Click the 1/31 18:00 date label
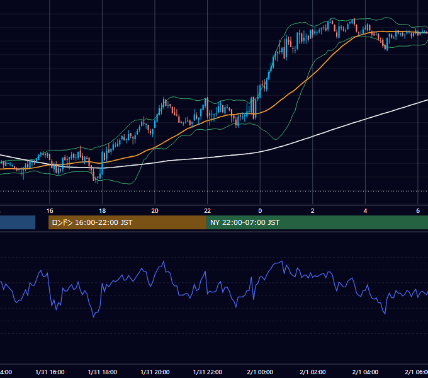The height and width of the screenshot is (378, 428). coord(103,372)
